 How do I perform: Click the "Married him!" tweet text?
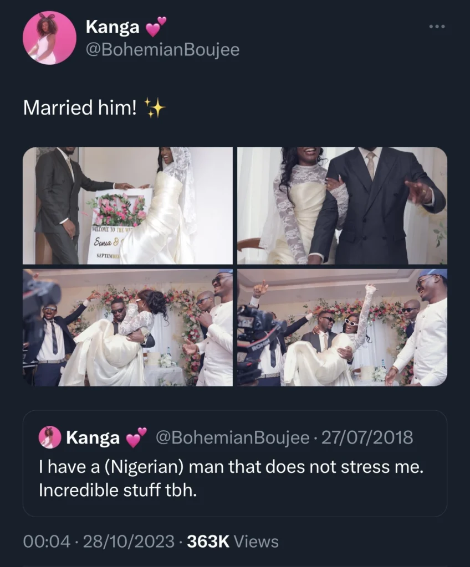(x=79, y=107)
